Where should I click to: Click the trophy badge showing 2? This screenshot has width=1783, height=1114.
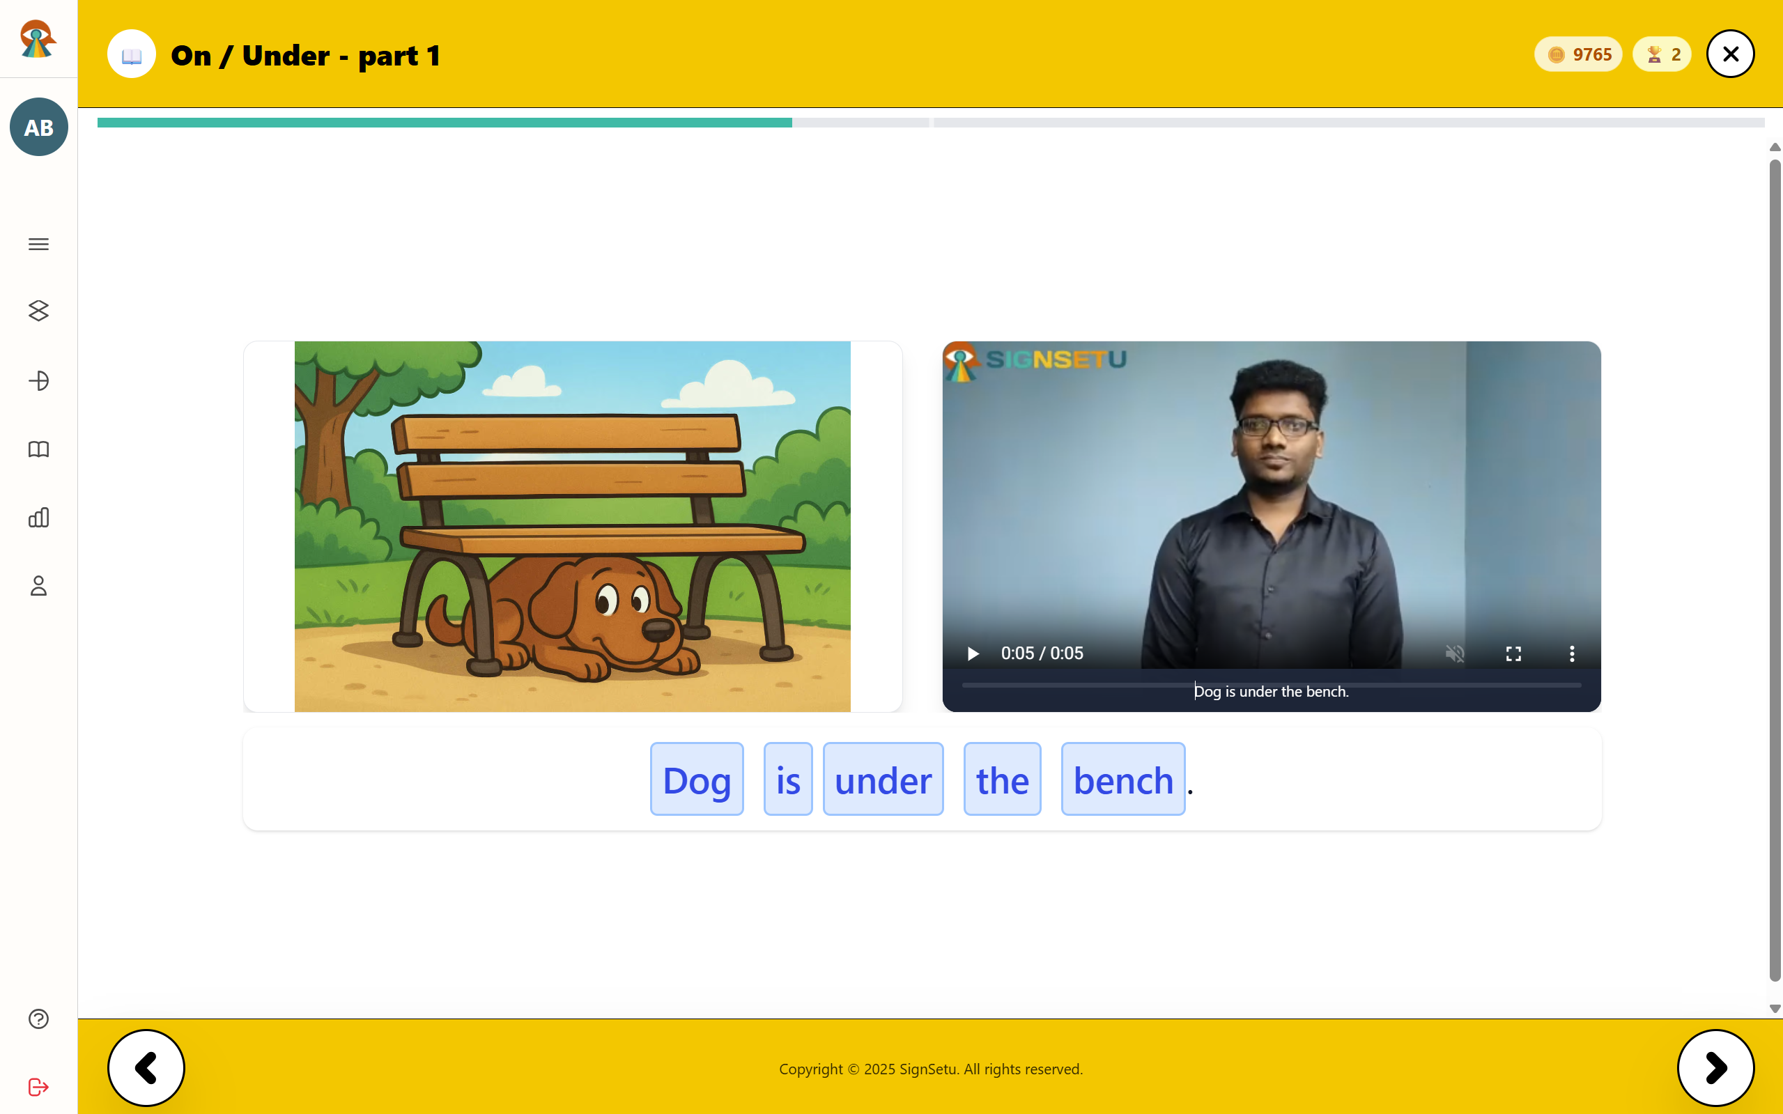(x=1662, y=54)
